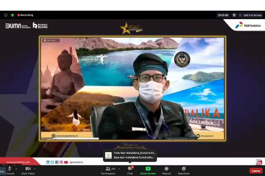Click the meeting timer display
Viewport: 265px width, 176px height.
(223, 15)
